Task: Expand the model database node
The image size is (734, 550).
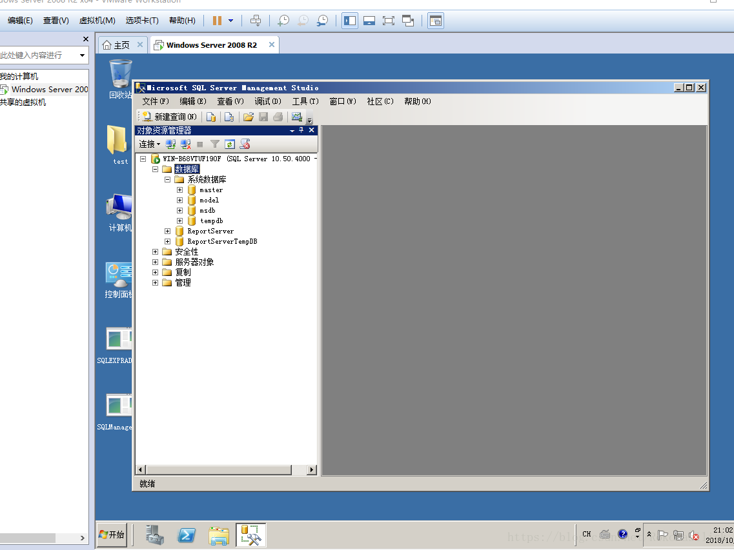Action: [179, 200]
